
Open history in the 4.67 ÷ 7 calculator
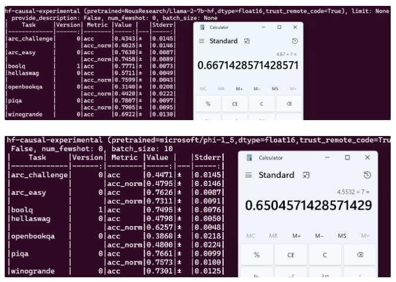coord(295,41)
